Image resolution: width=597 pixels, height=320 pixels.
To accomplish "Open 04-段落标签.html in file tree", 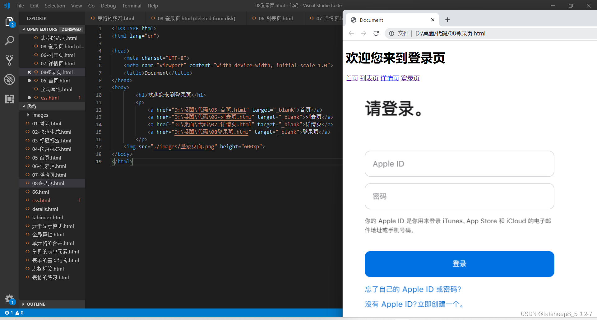I will click(x=52, y=149).
